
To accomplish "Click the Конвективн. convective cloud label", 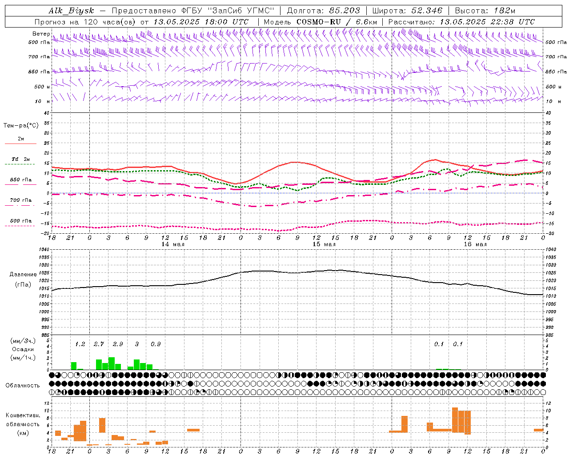I will point(23,415).
